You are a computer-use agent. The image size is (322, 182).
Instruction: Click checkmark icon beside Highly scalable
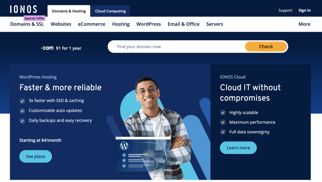(x=223, y=113)
